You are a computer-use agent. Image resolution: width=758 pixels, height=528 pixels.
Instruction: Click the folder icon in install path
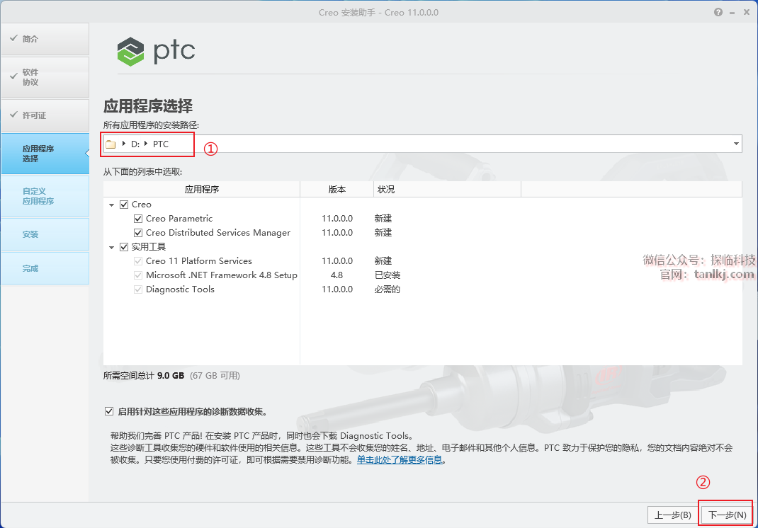tap(111, 144)
